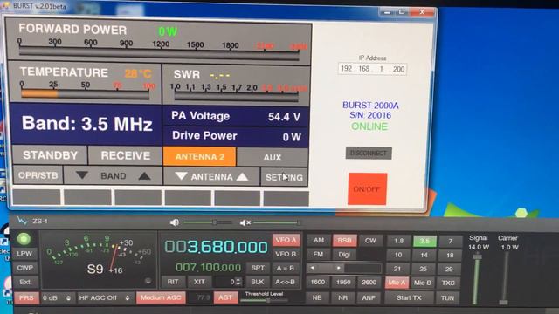
Task: Open the HF AGC Off dropdown
Action: tap(104, 297)
